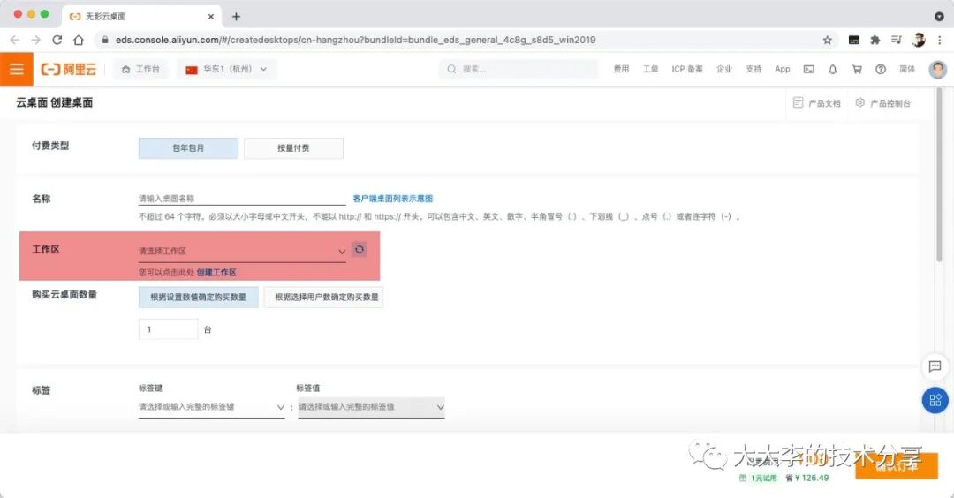The image size is (954, 498).
Task: Click the orange 确认订单 button
Action: [897, 465]
